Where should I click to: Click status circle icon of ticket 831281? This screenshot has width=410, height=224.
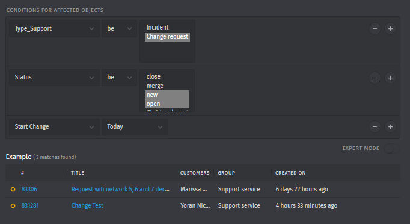pos(13,206)
